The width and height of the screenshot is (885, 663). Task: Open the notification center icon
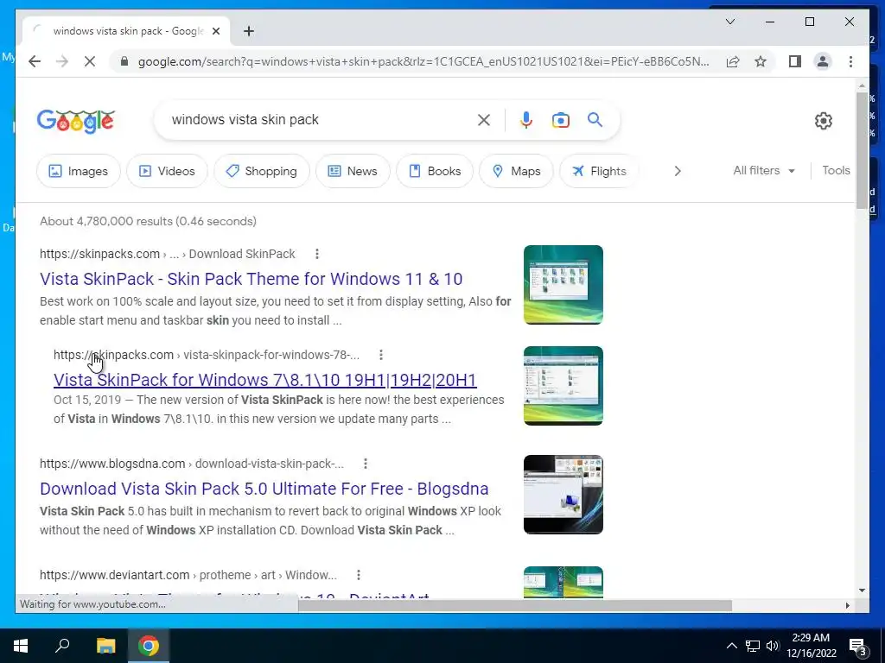pyautogui.click(x=858, y=647)
